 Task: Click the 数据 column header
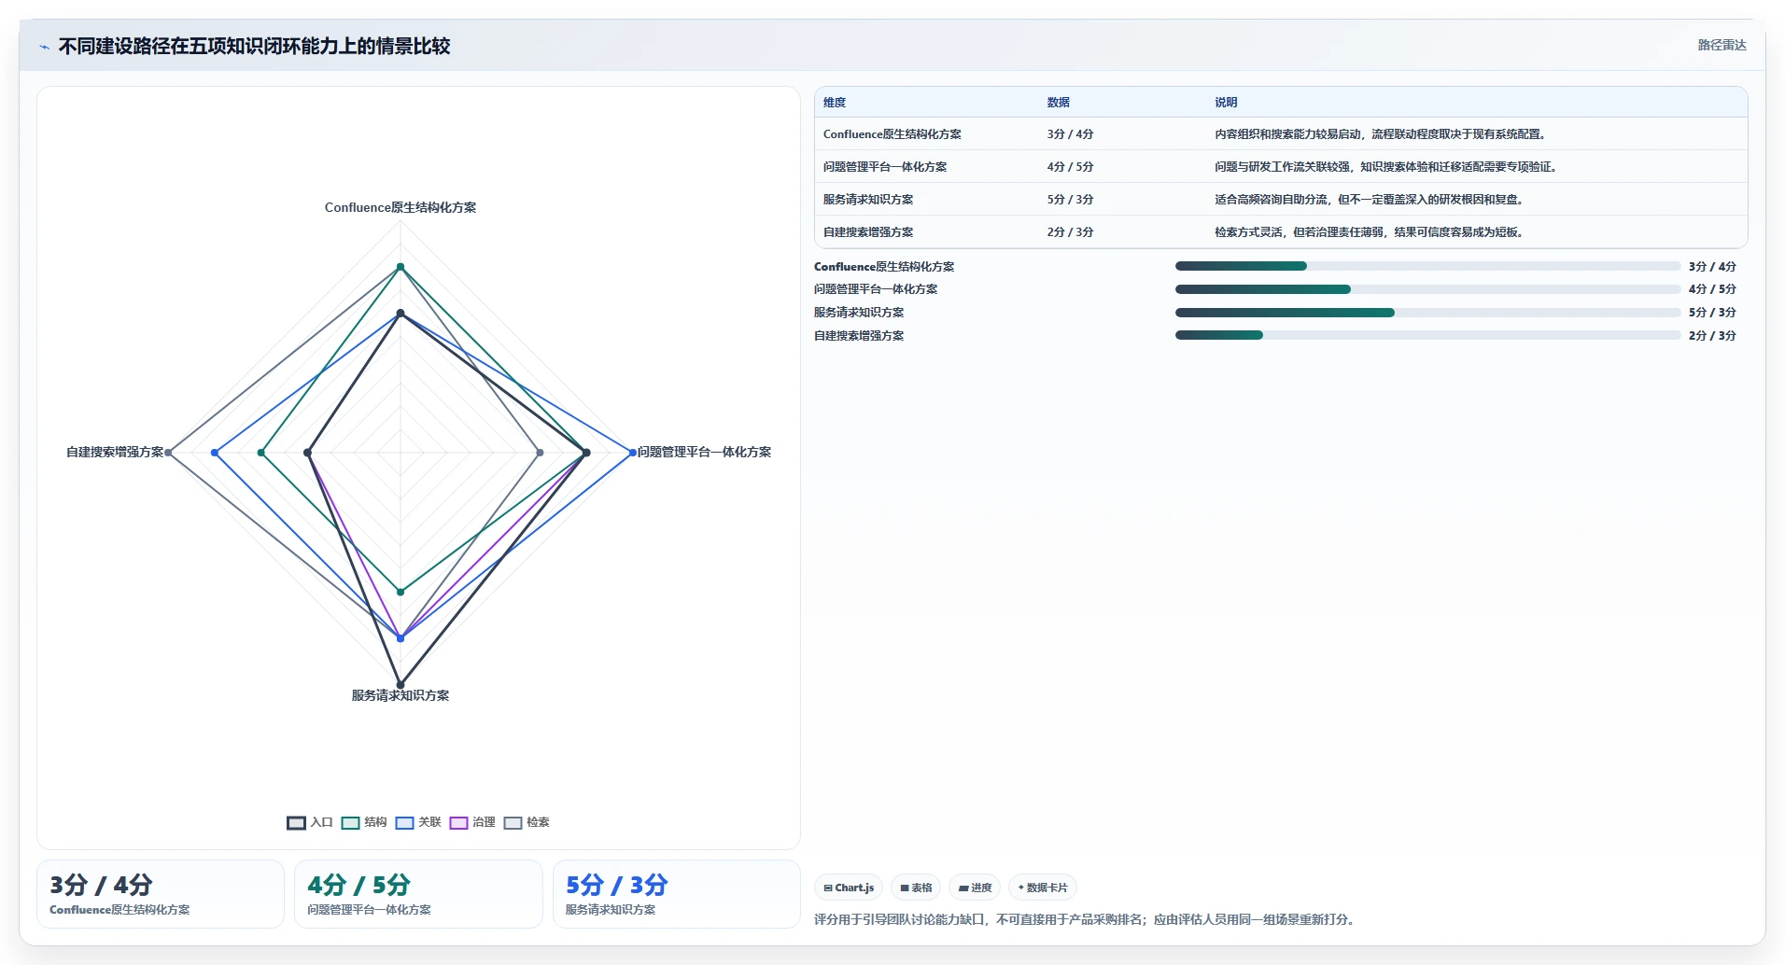(1058, 103)
